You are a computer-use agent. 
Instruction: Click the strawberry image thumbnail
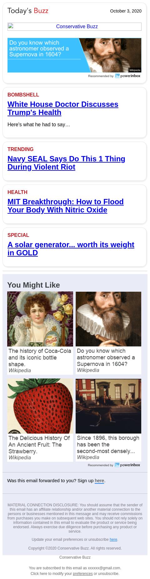tap(40, 406)
